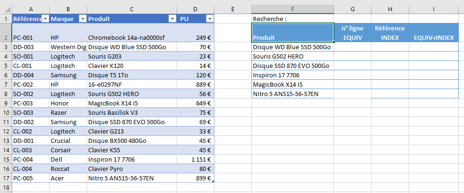This screenshot has width=464, height=193.
Task: Select column F header
Action: (293, 9)
